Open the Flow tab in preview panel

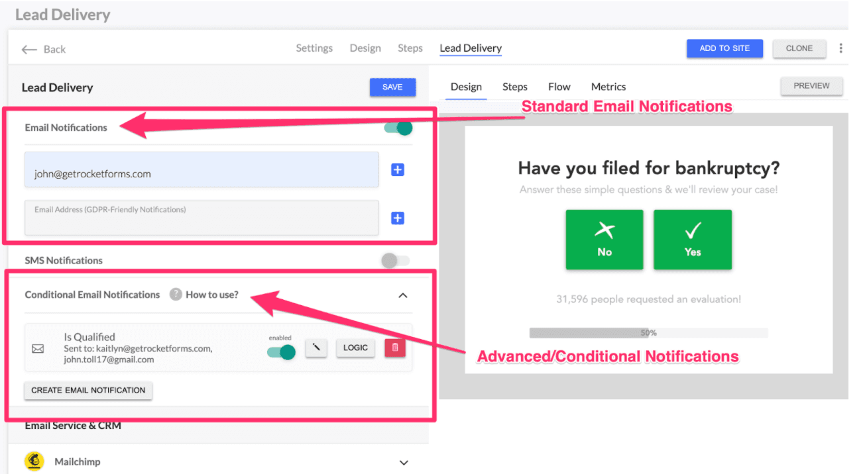pos(559,86)
